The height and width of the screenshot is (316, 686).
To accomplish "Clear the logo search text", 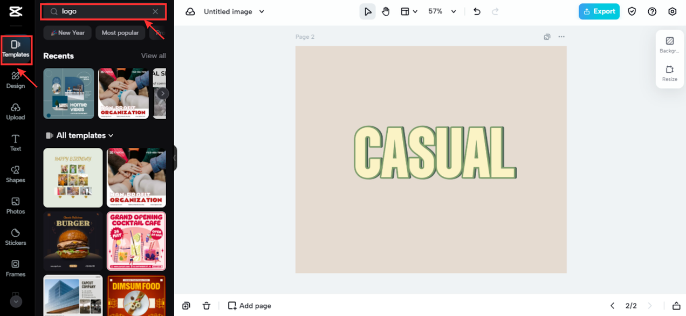I will [155, 11].
